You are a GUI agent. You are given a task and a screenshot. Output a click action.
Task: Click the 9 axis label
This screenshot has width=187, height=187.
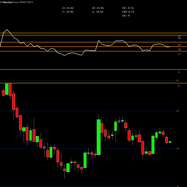[179, 72]
